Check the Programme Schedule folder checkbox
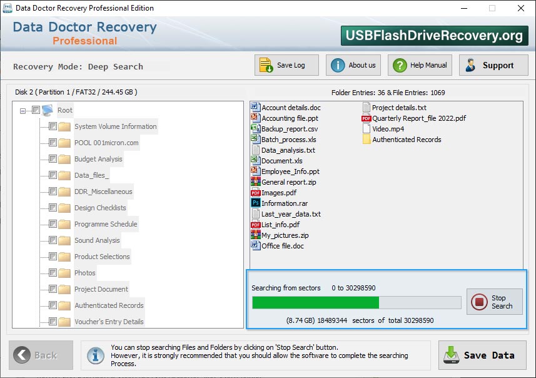This screenshot has height=378, width=536. point(53,223)
